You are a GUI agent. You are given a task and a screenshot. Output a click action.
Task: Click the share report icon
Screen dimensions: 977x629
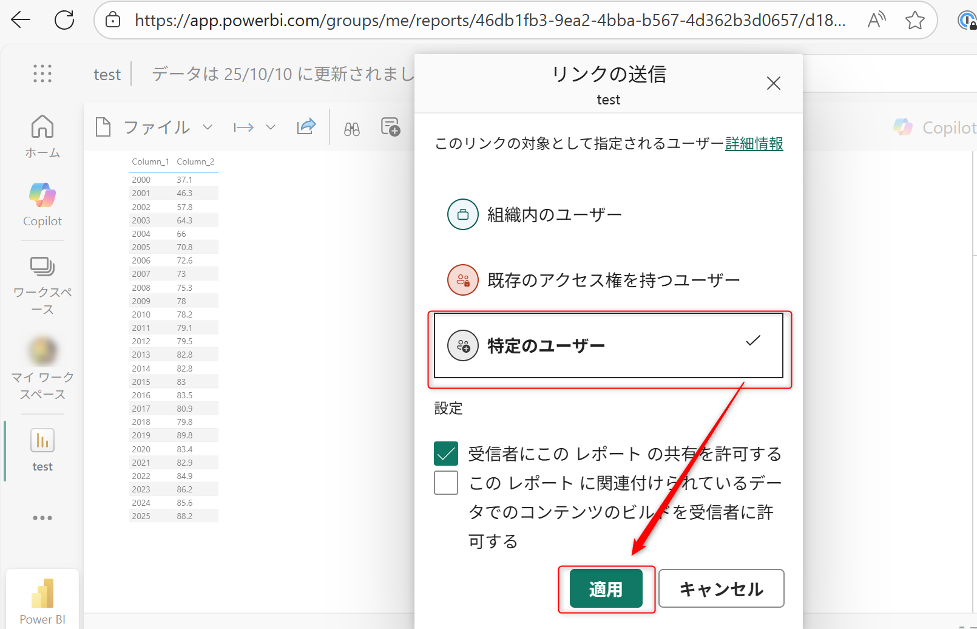(x=306, y=127)
